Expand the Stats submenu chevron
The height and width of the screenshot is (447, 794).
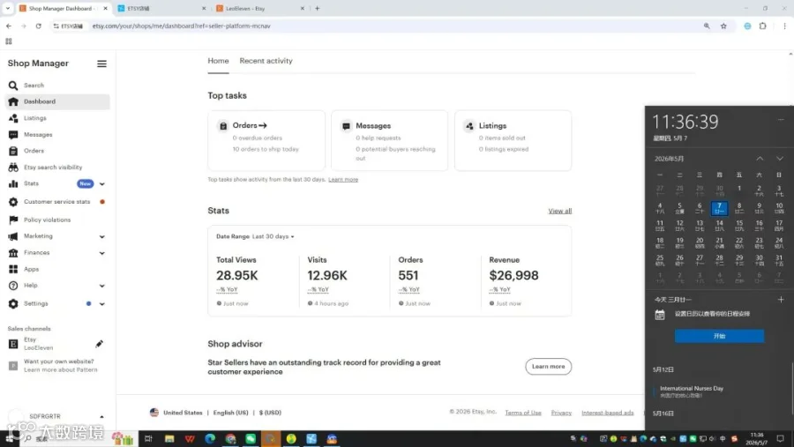coord(101,184)
